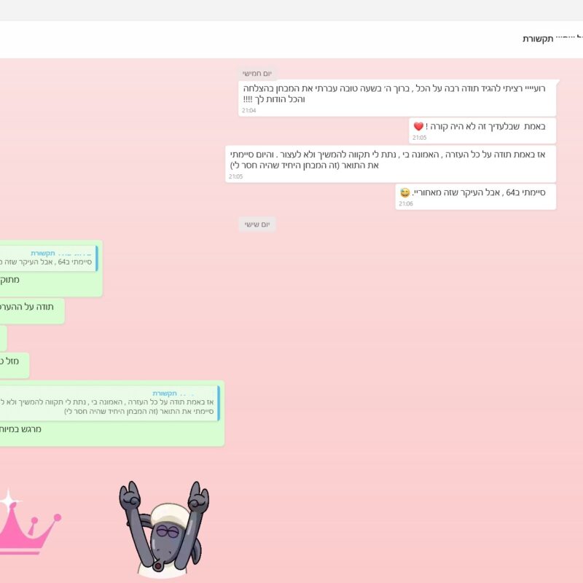Image resolution: width=583 pixels, height=583 pixels.
Task: Open the sheep raising hands sticker
Action: (x=164, y=528)
